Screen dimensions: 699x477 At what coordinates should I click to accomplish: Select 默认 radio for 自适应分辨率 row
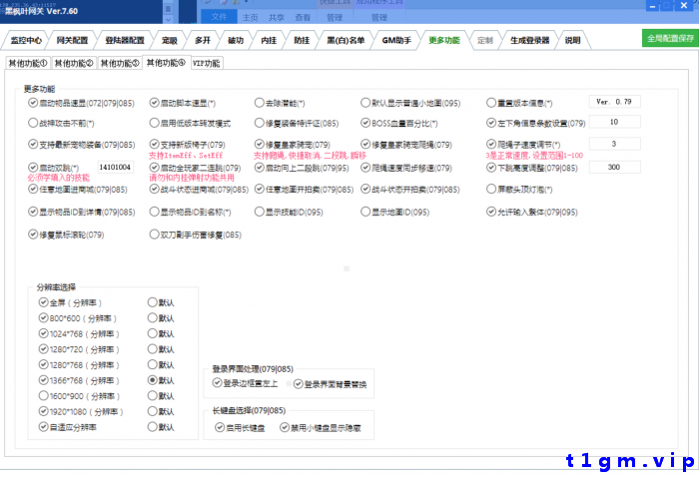pos(153,427)
